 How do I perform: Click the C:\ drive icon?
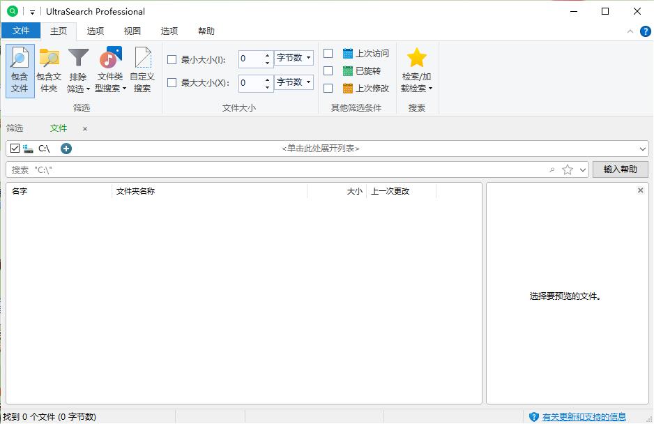tap(28, 149)
